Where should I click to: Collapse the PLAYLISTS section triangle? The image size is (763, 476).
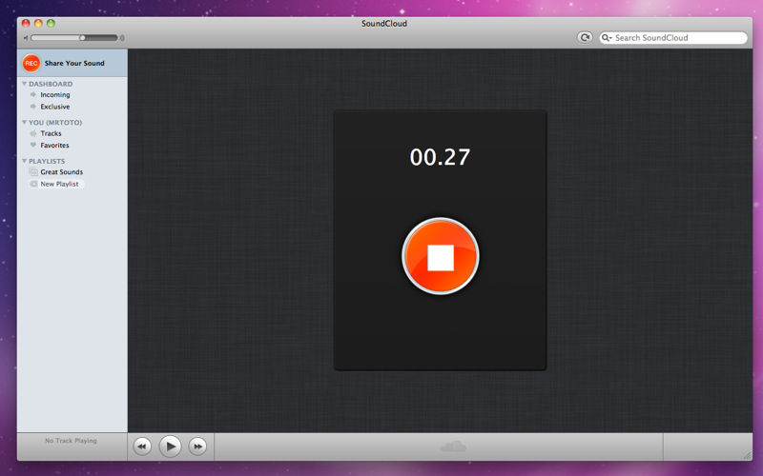coord(24,161)
